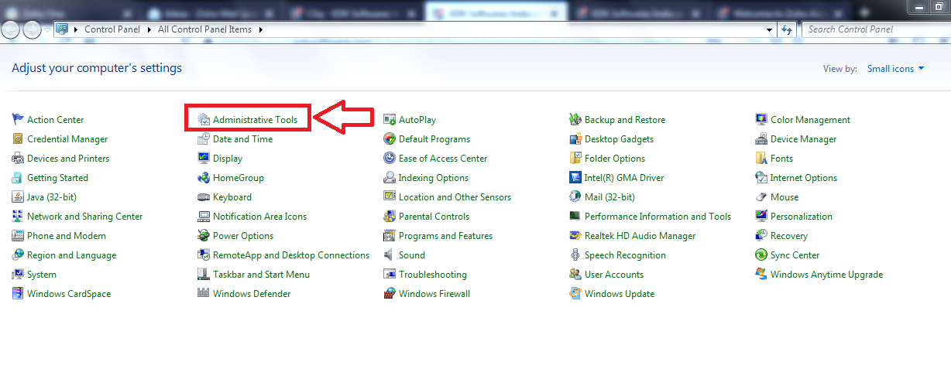Viewport: 951px width, 386px height.
Task: Click the Backup and Restore icon
Action: [575, 119]
